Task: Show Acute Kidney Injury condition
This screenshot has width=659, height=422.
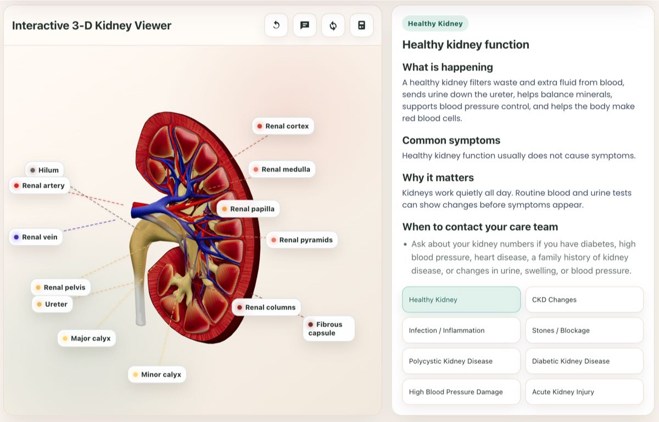Action: (x=584, y=392)
